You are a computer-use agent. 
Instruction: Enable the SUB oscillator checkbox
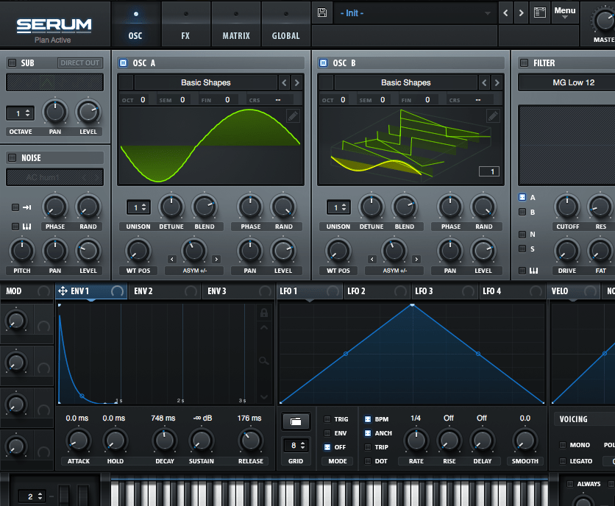pyautogui.click(x=12, y=63)
